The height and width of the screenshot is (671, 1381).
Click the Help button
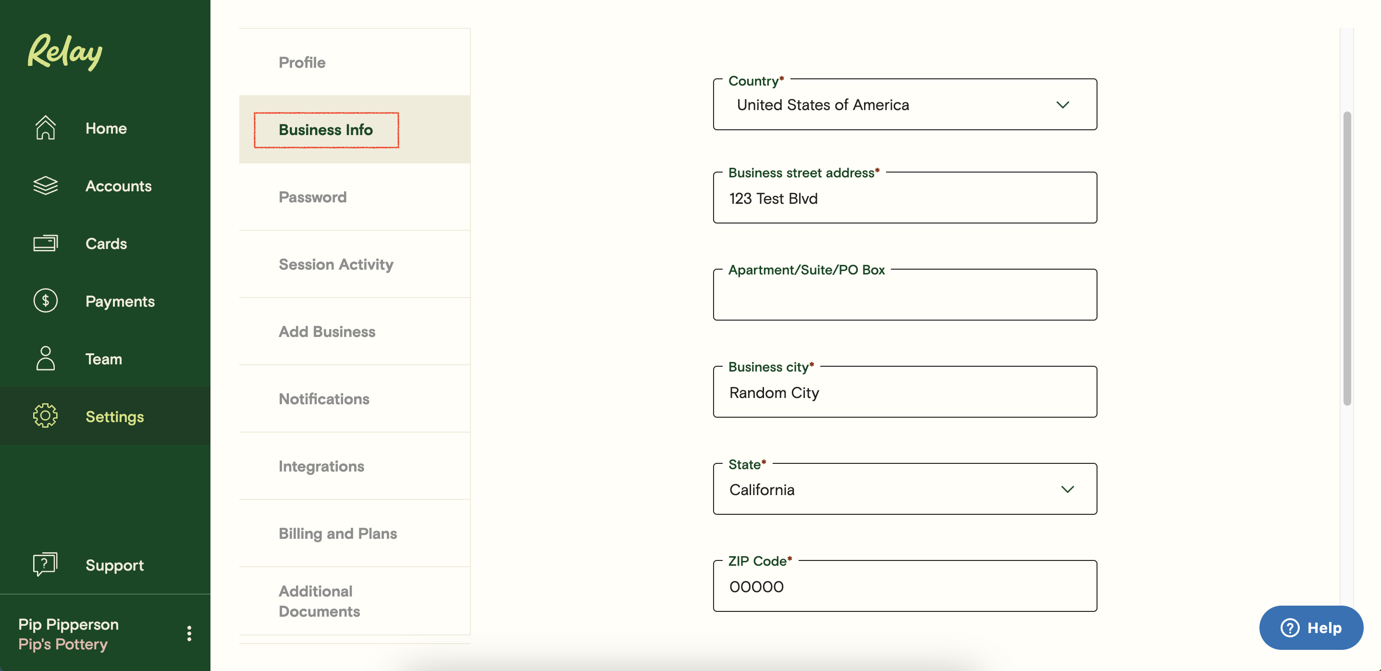[x=1311, y=628]
